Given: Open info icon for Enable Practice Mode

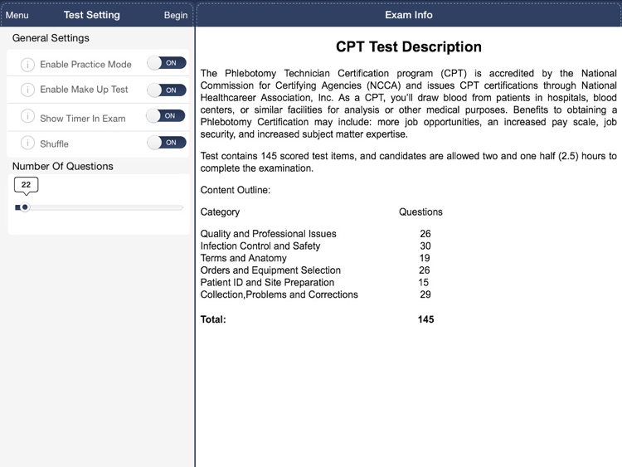Looking at the screenshot, I should (27, 64).
